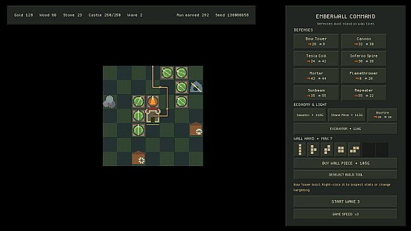Select the Mortar defense
The image size is (411, 231).
point(316,76)
